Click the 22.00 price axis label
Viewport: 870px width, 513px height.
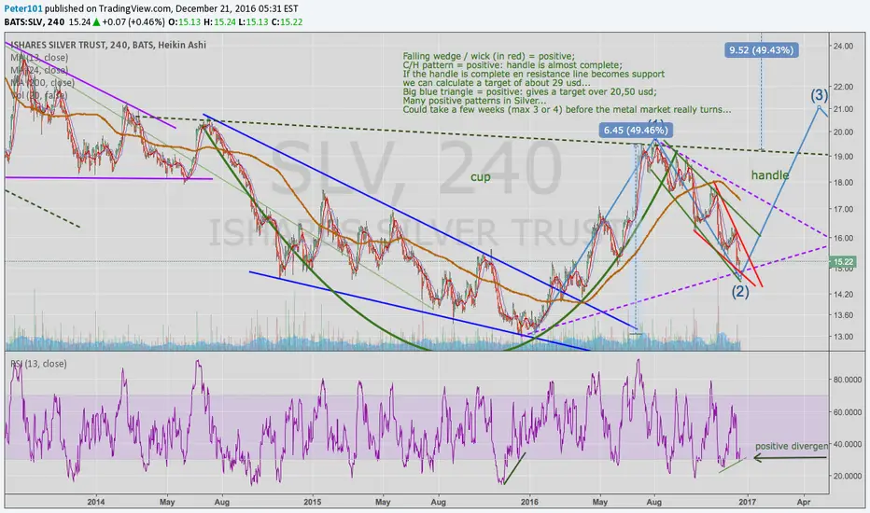843,87
